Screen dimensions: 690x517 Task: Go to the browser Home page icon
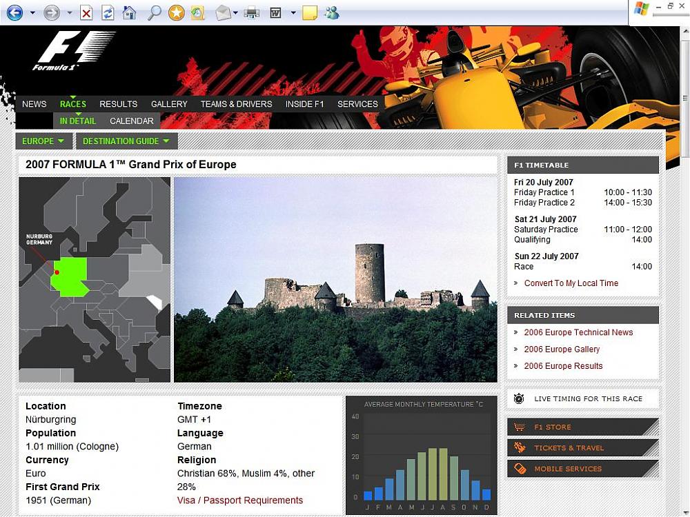129,12
